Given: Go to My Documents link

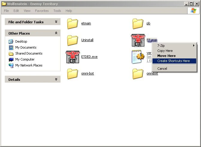Looking at the screenshot, I should [26, 47].
